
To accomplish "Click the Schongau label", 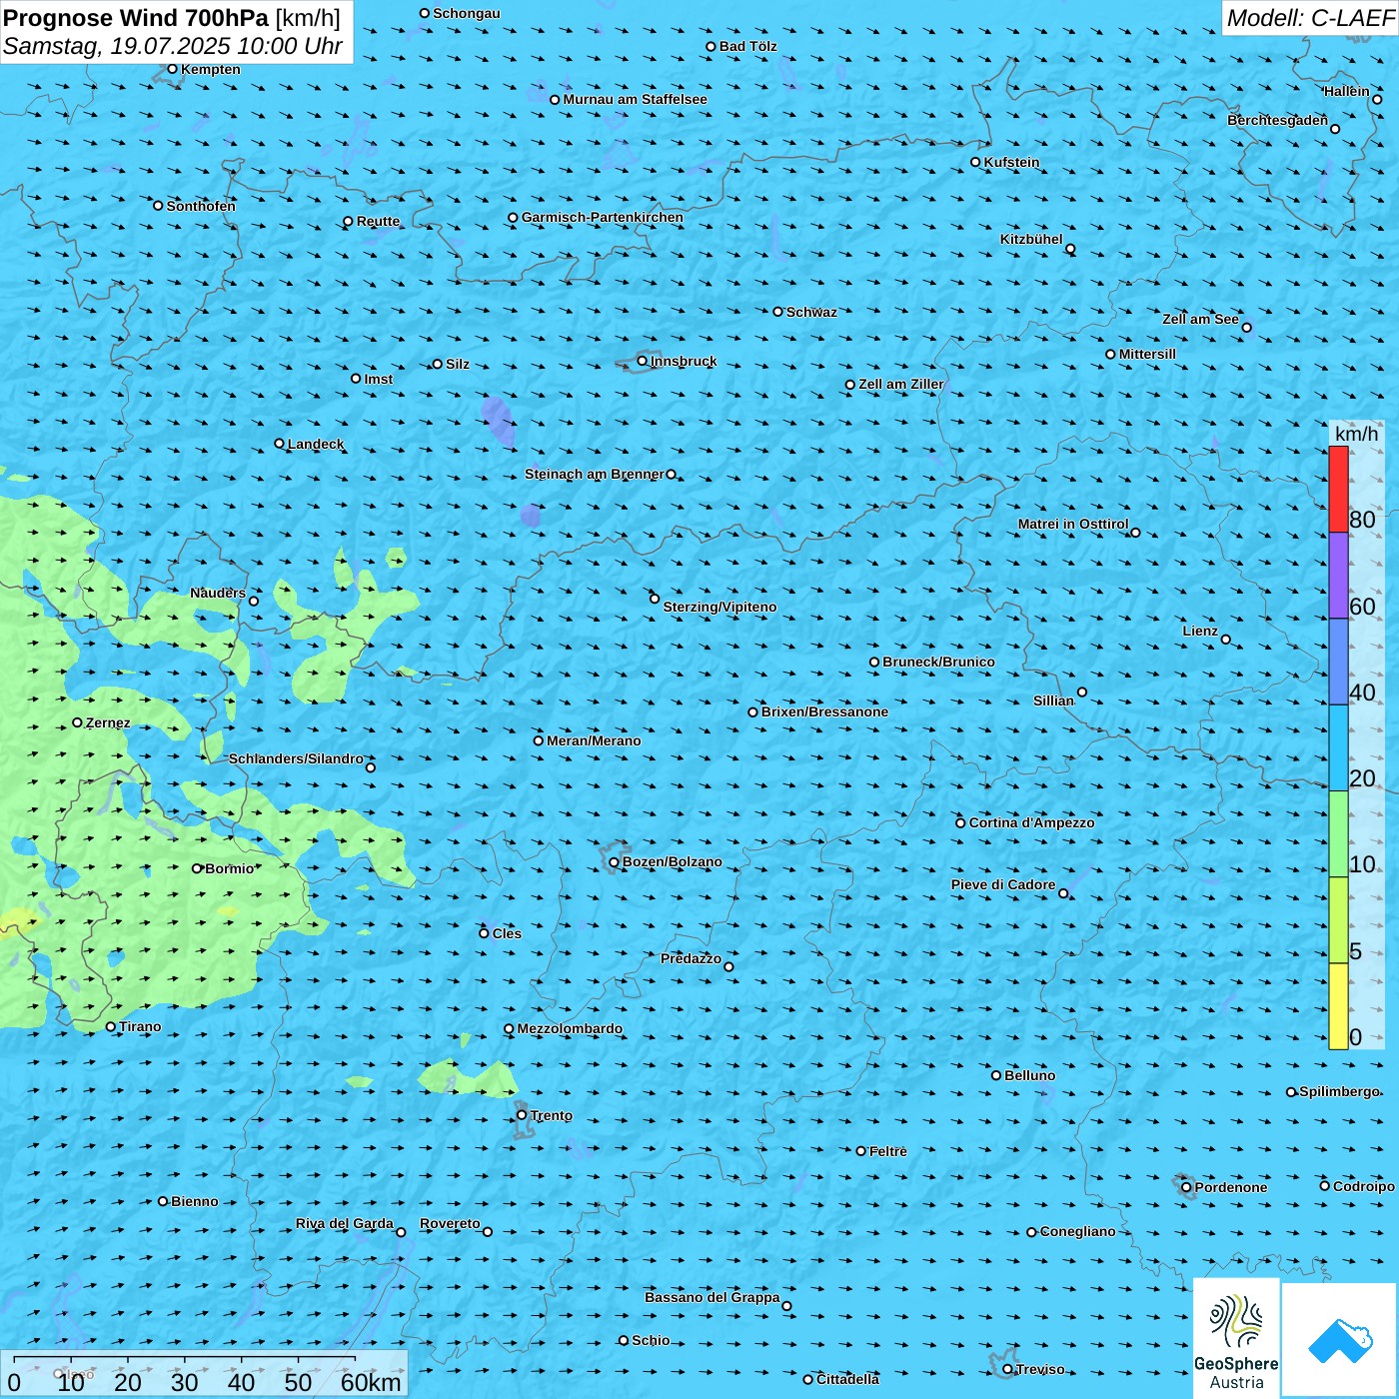I will pyautogui.click(x=467, y=13).
